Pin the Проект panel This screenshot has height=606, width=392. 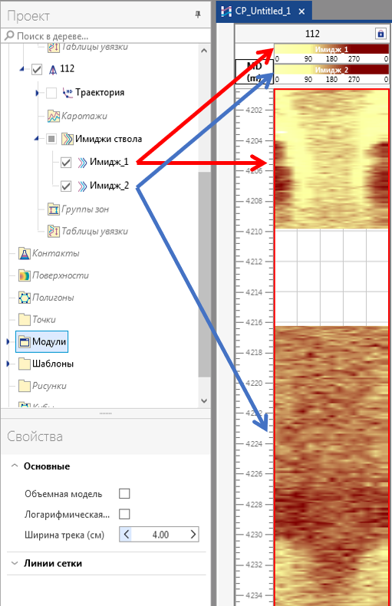(198, 15)
